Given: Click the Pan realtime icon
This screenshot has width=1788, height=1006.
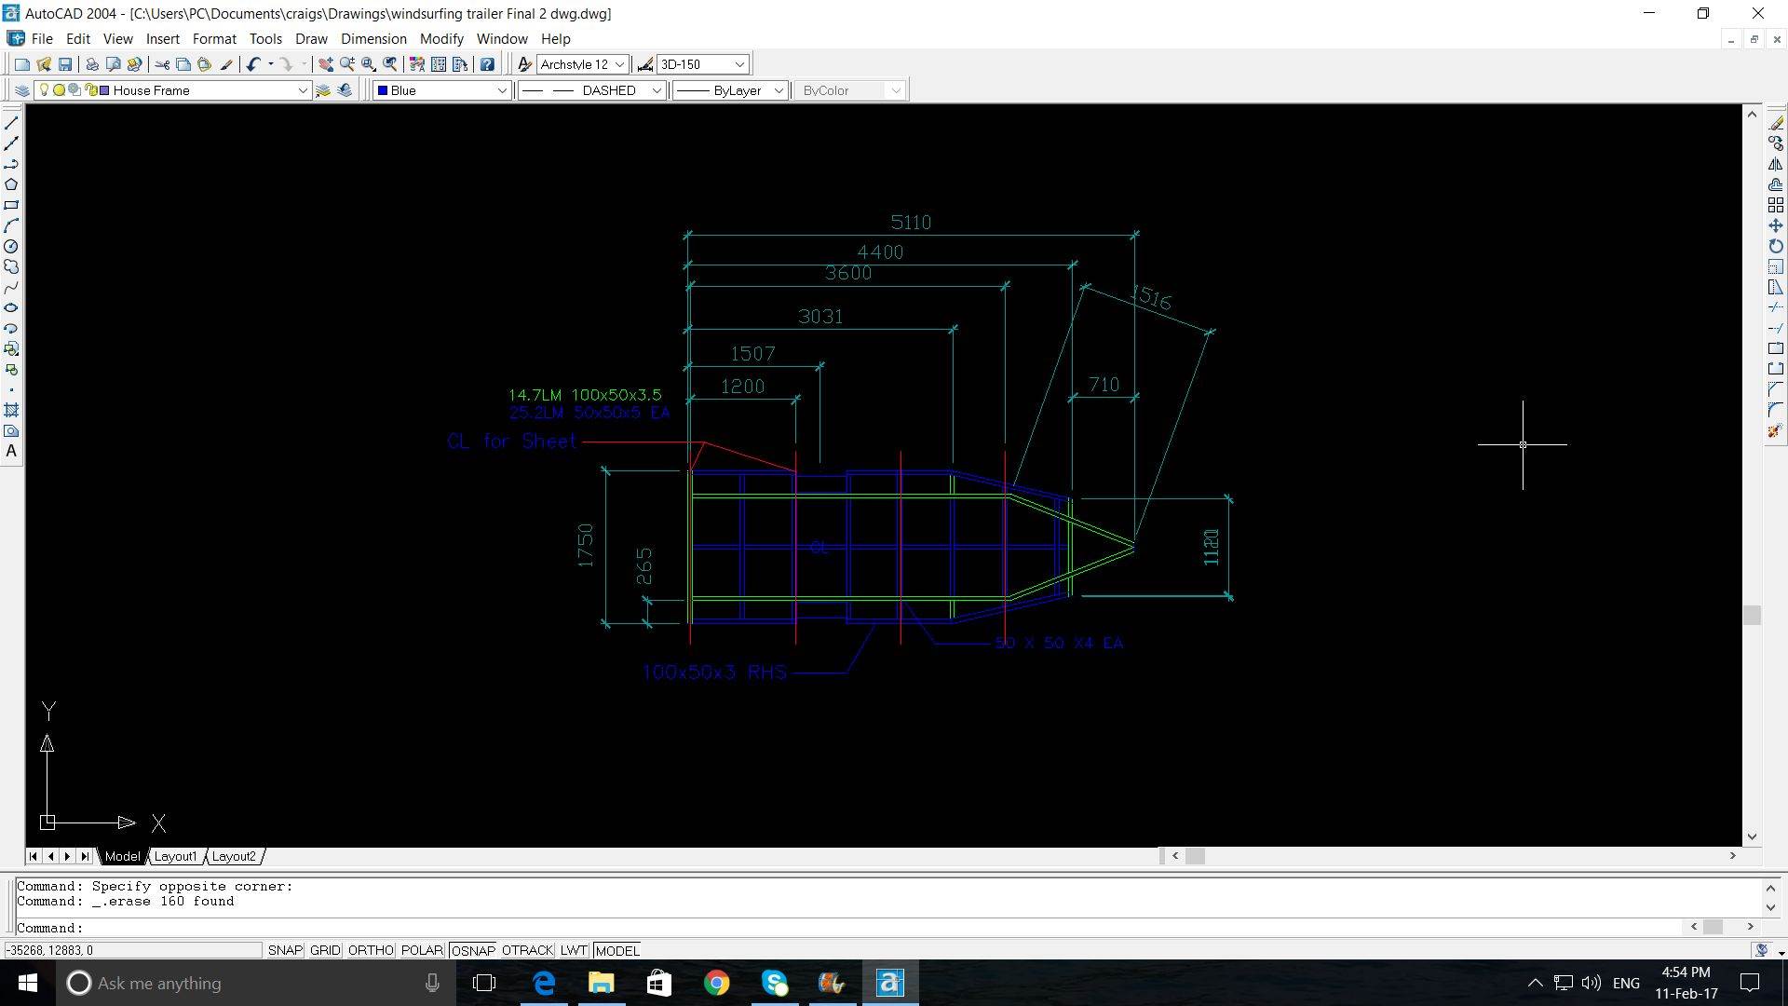Looking at the screenshot, I should click(x=325, y=64).
